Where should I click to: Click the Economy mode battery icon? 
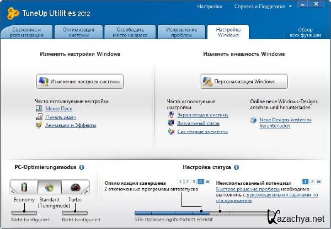coord(24,188)
